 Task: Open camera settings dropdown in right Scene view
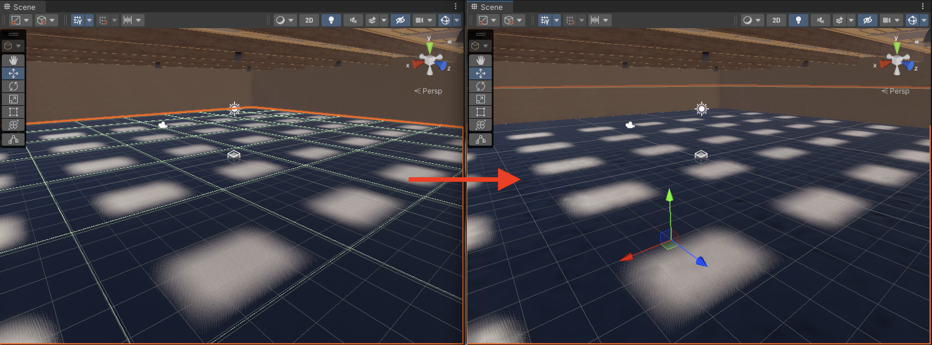point(891,20)
